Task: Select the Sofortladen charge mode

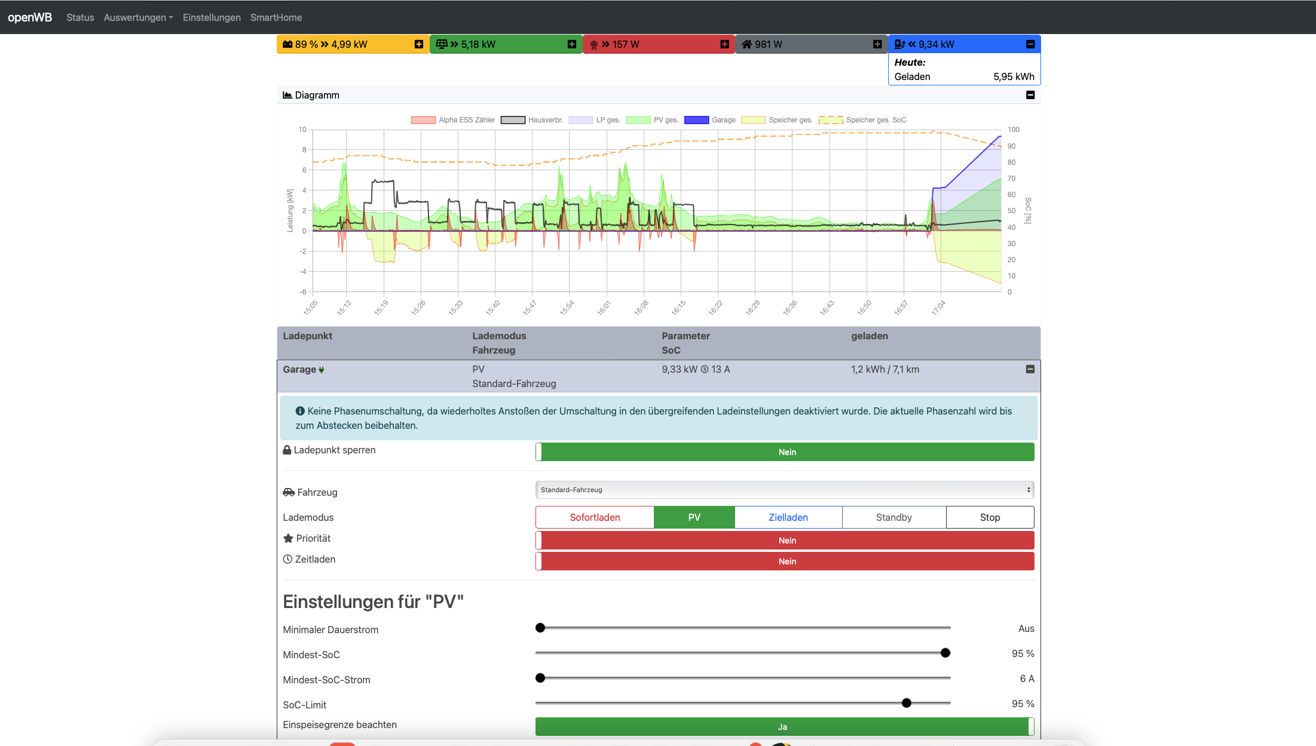Action: coord(595,517)
